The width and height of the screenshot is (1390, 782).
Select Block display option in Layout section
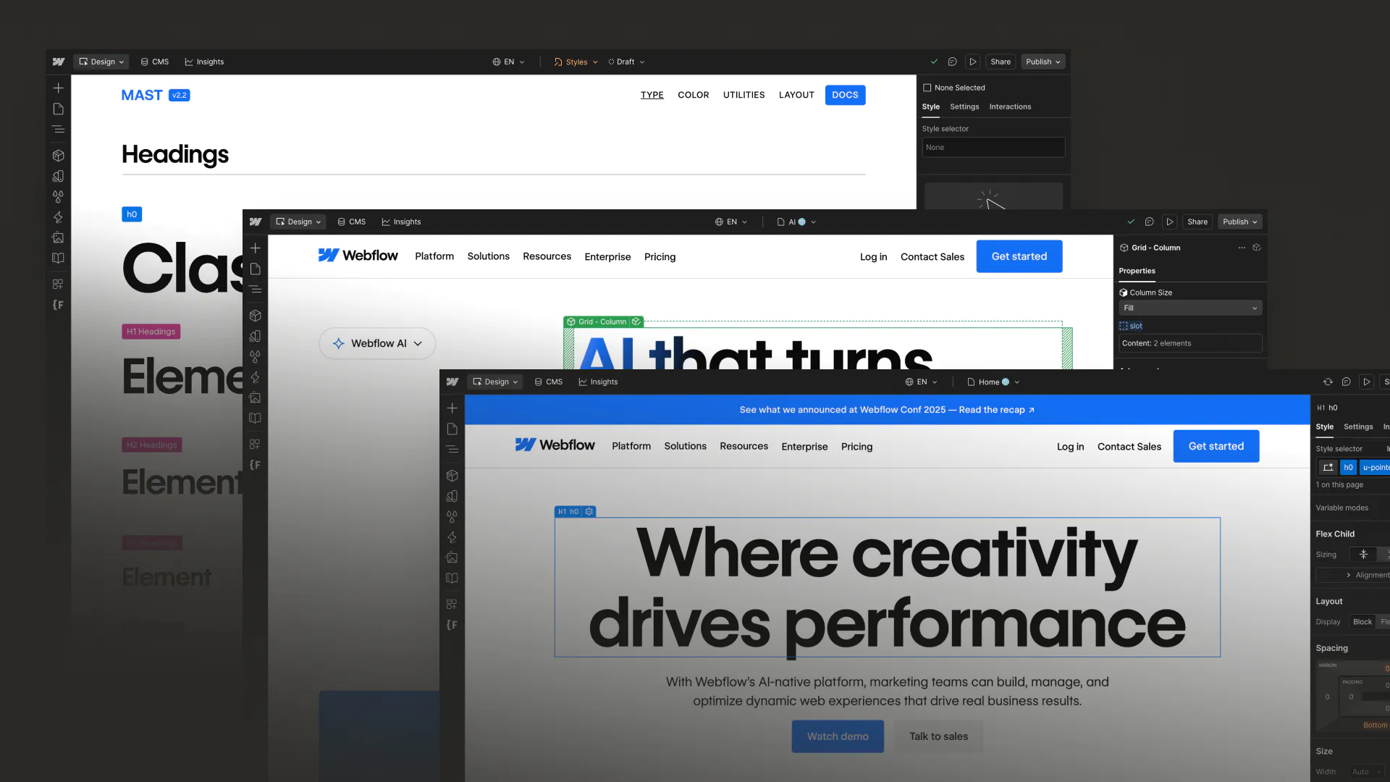click(1362, 622)
